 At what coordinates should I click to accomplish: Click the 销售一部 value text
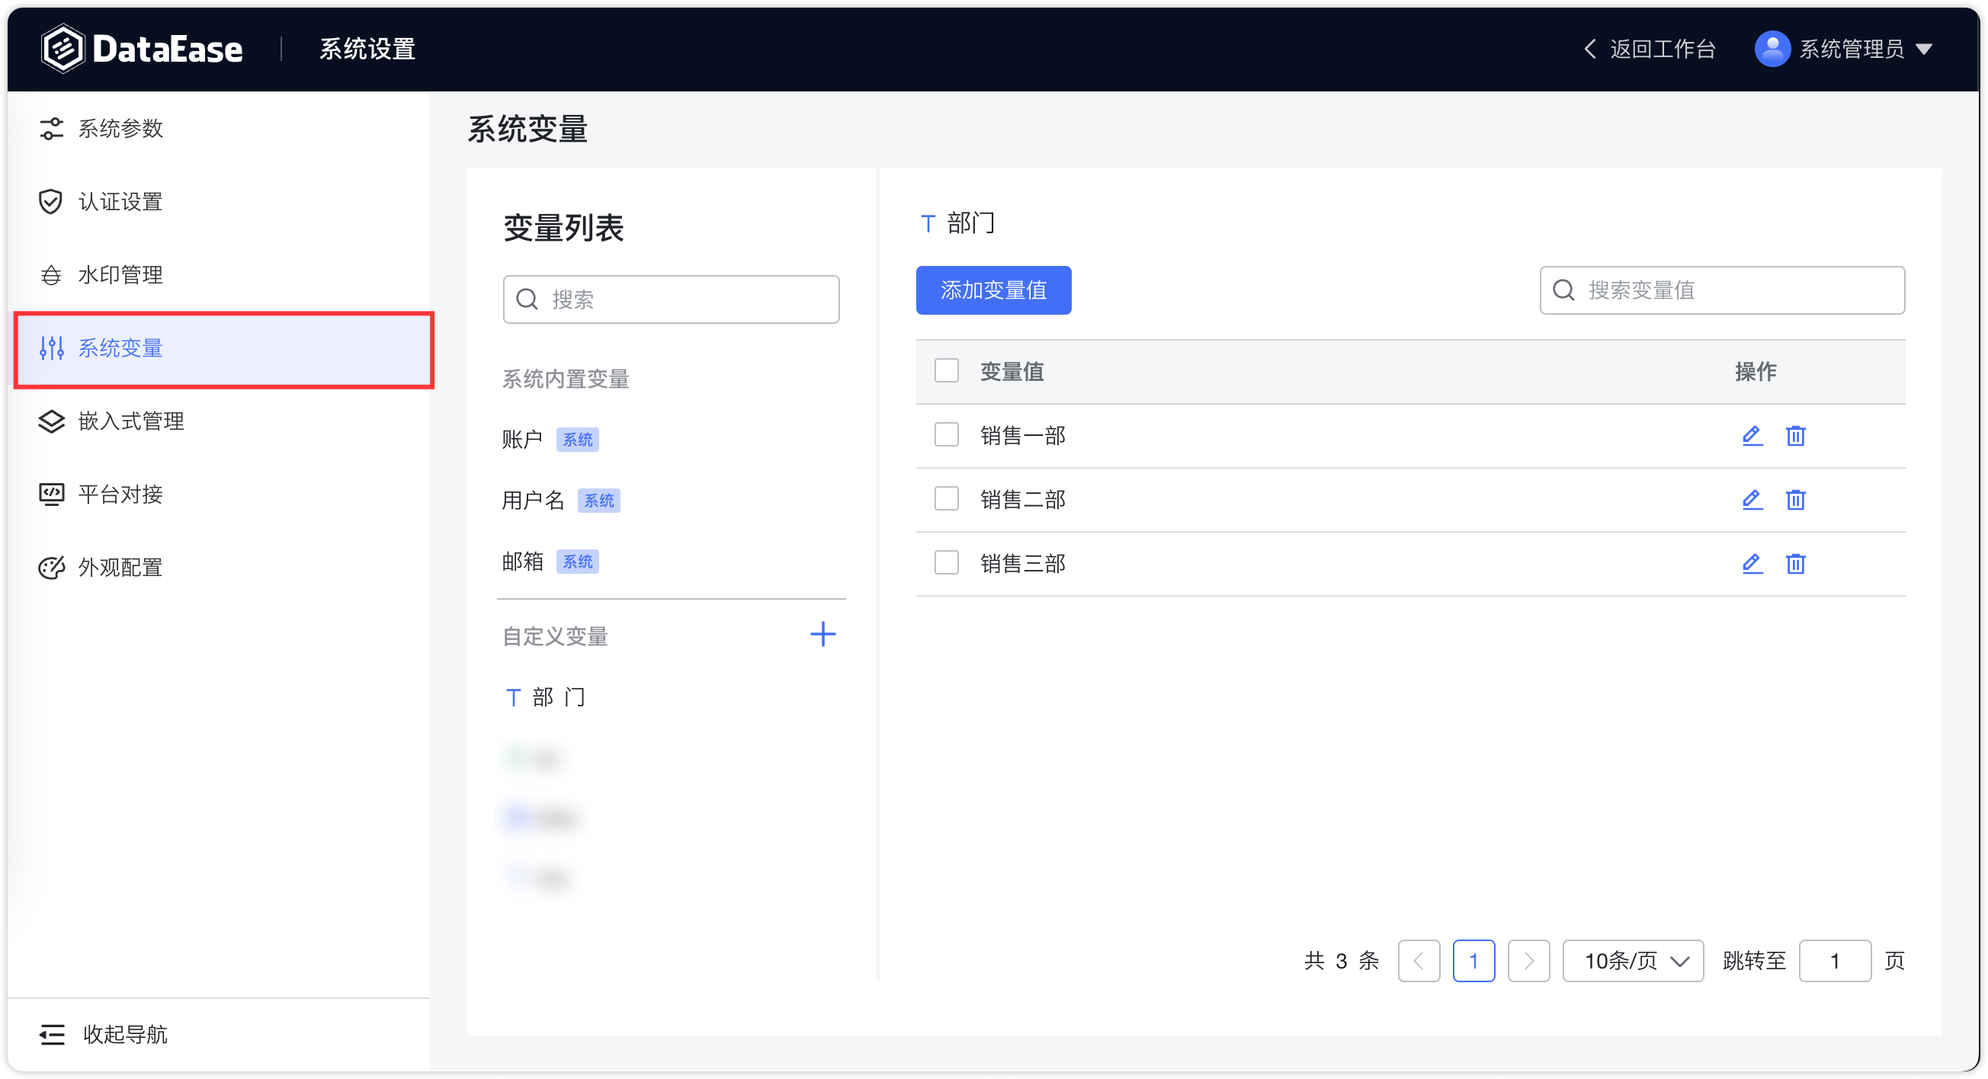pos(1022,436)
